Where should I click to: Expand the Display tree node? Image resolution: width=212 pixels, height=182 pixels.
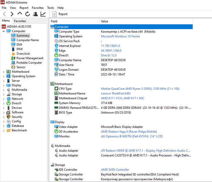coord(4,86)
